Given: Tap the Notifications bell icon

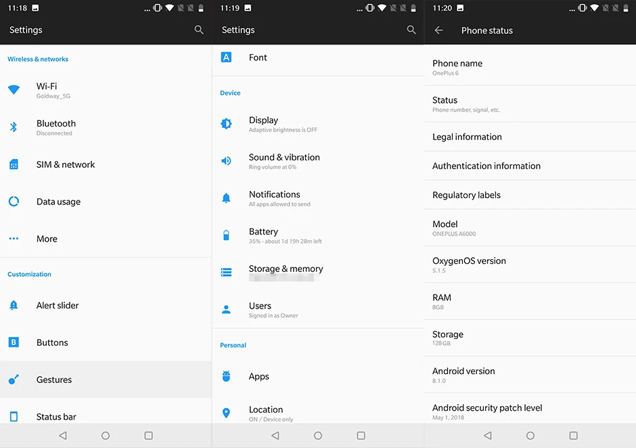Looking at the screenshot, I should [227, 198].
